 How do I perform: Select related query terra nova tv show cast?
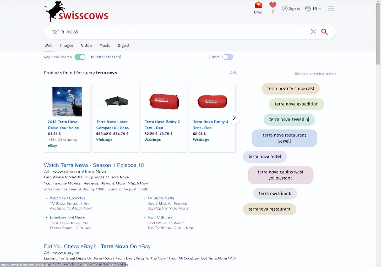(290, 89)
